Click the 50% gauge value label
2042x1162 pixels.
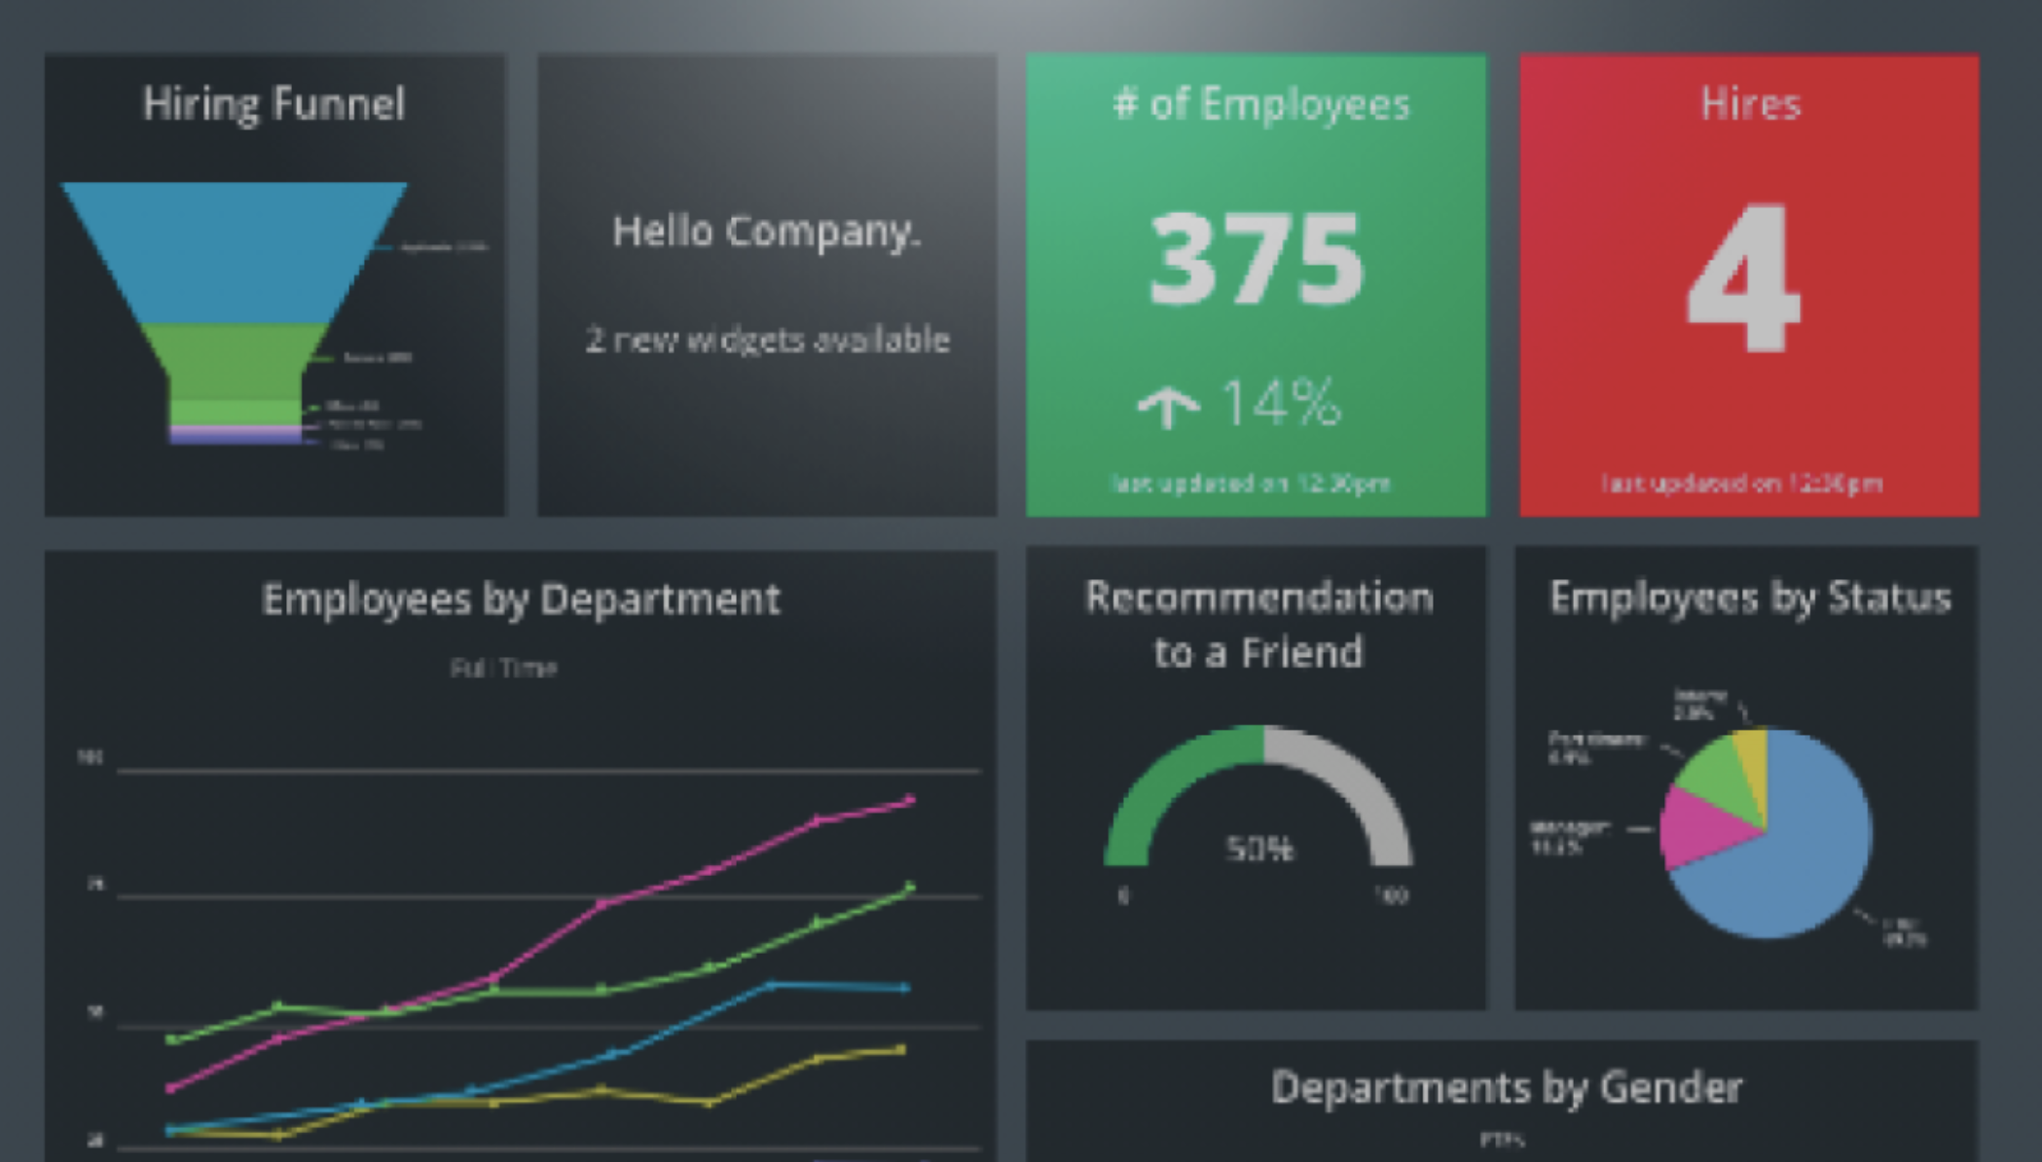(x=1258, y=849)
